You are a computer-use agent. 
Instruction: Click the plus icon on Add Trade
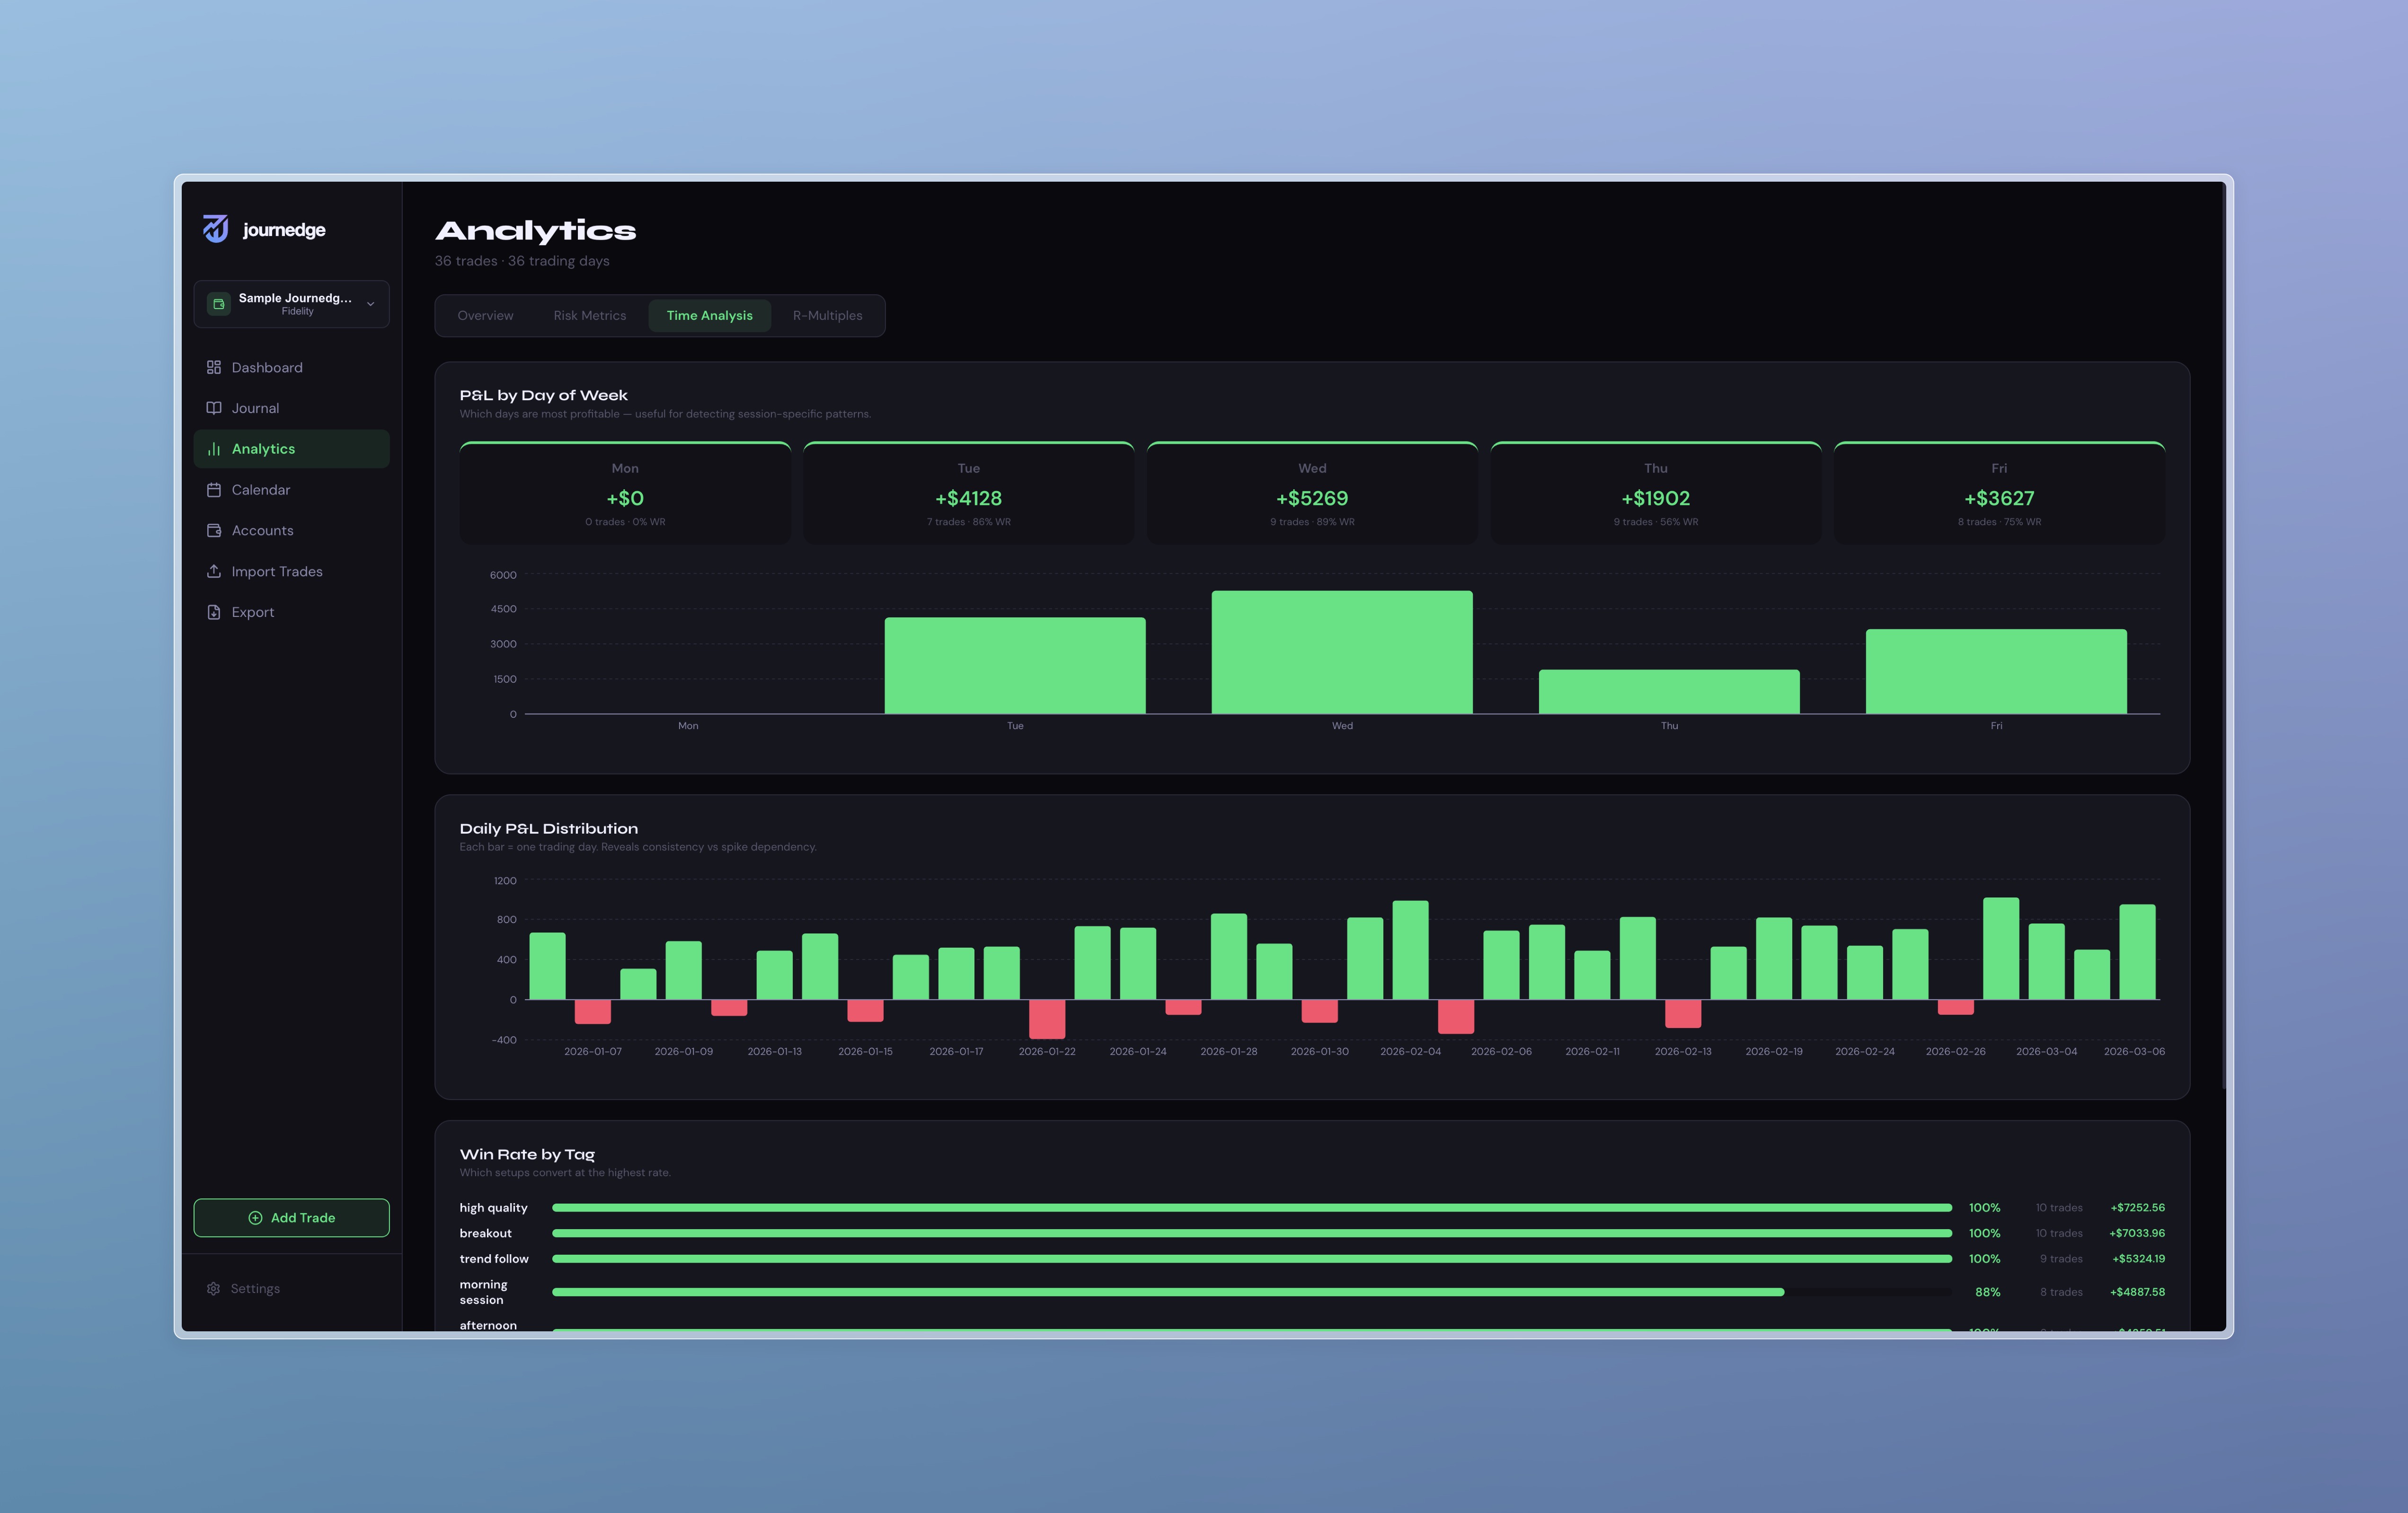255,1217
